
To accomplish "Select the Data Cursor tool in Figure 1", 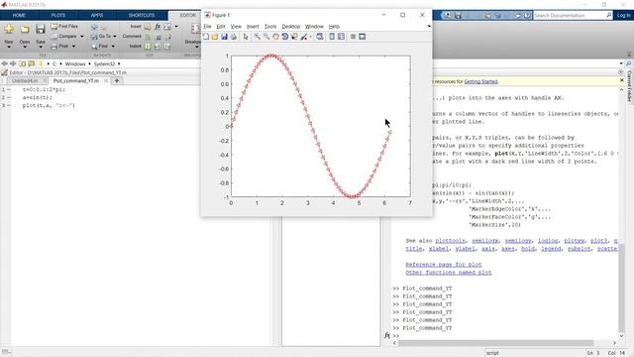I will tap(294, 37).
